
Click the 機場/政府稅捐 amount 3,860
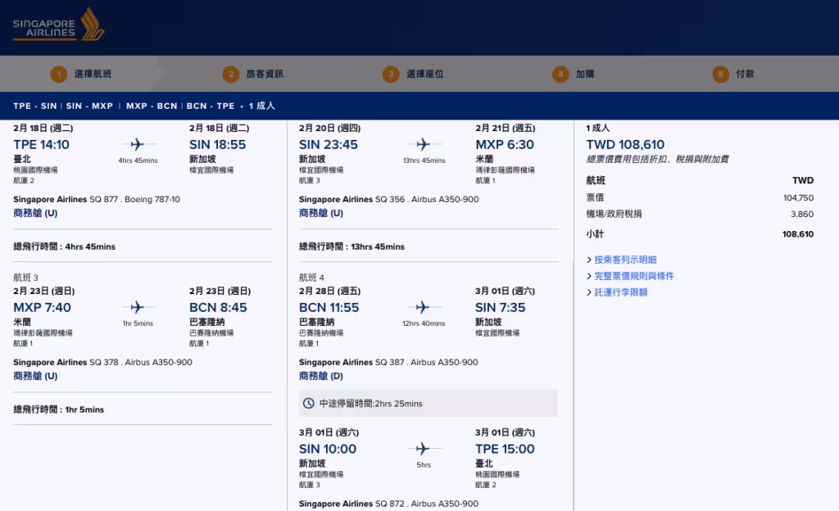[x=802, y=214]
